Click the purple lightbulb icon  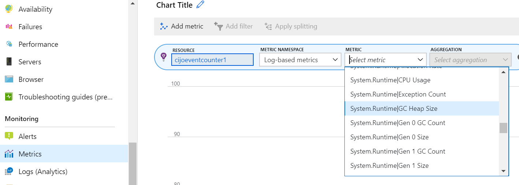[164, 57]
